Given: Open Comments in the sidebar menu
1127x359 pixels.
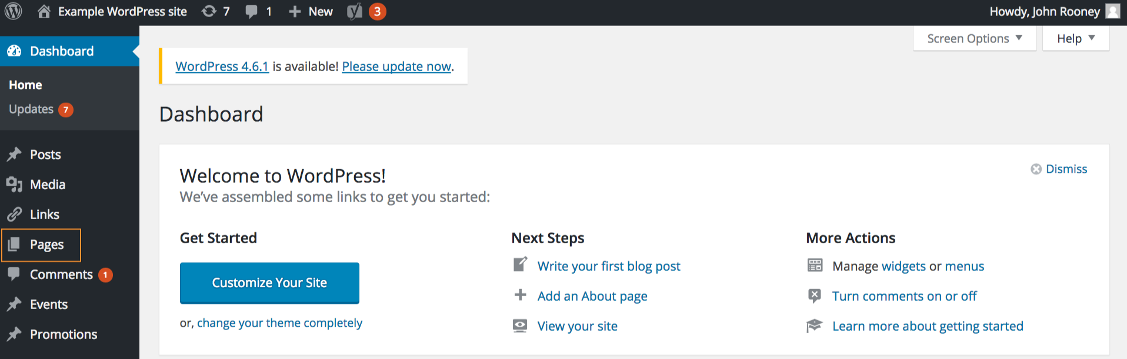Looking at the screenshot, I should pyautogui.click(x=61, y=274).
